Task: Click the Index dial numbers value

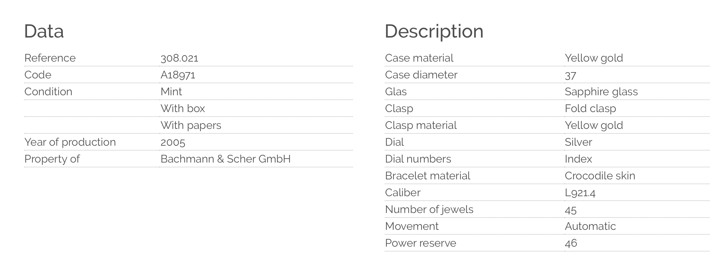Action: pyautogui.click(x=578, y=159)
